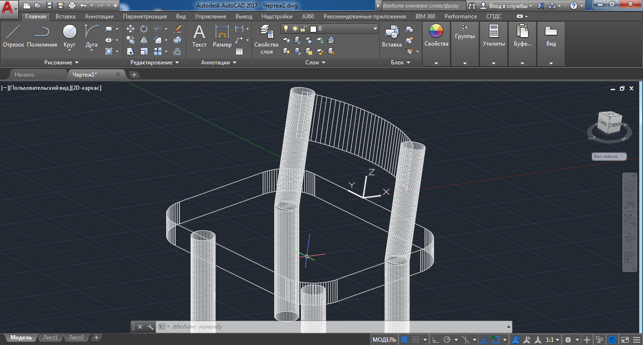Expand the Слои panel
Screen dimensions: 643x345
(x=315, y=63)
